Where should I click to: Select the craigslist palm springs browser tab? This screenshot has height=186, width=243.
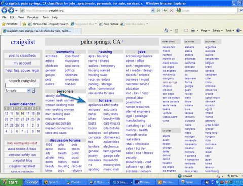pos(38,31)
